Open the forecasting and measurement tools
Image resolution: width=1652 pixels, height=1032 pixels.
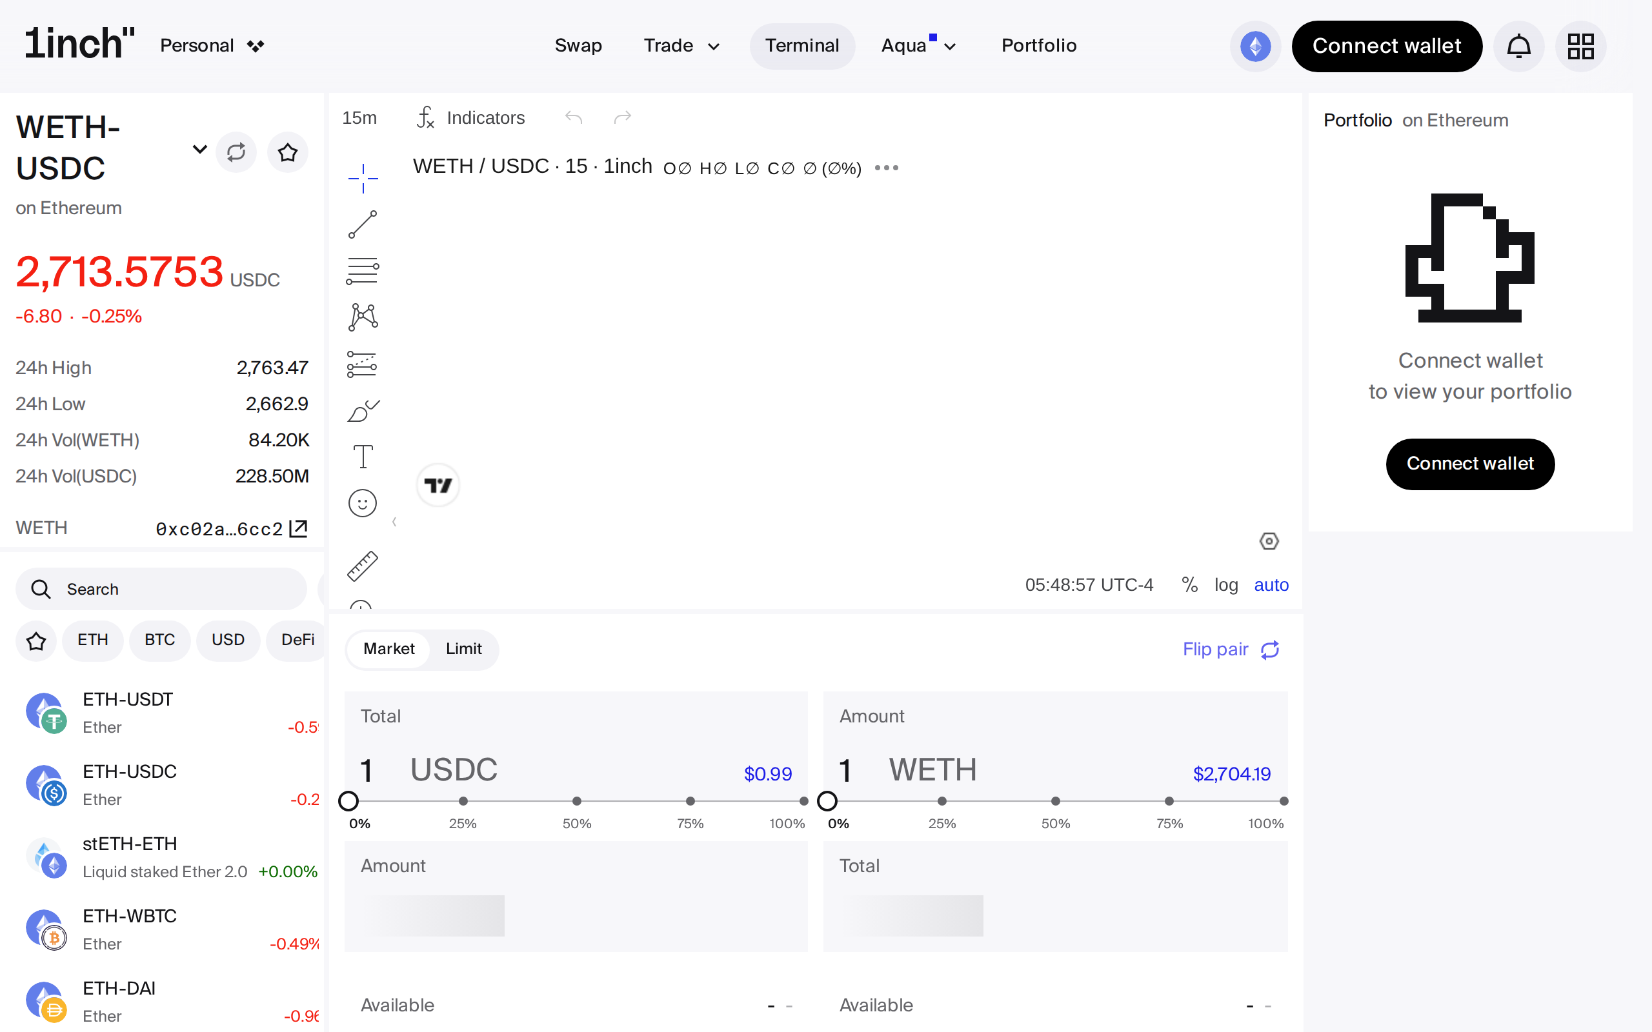363,364
